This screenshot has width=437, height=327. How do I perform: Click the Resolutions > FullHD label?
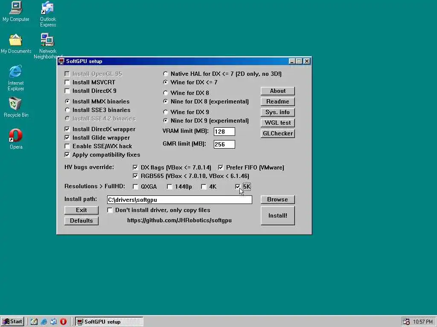(95, 186)
